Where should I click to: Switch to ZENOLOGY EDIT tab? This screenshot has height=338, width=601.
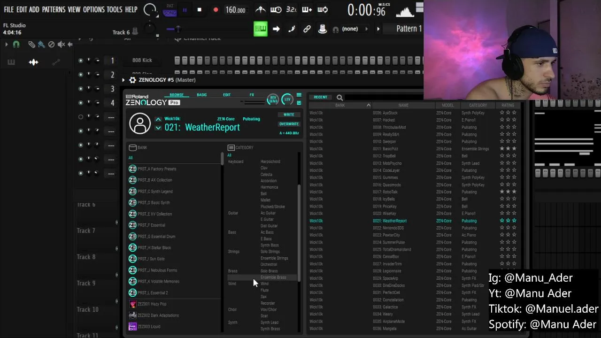click(x=227, y=95)
